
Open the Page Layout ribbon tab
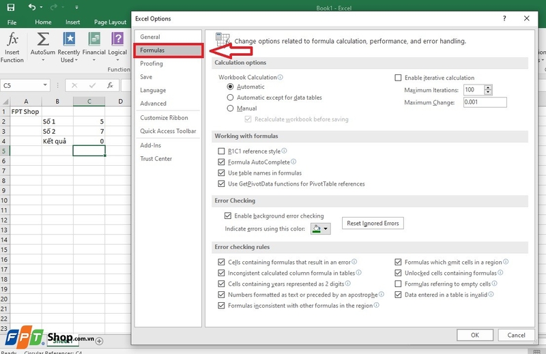110,22
